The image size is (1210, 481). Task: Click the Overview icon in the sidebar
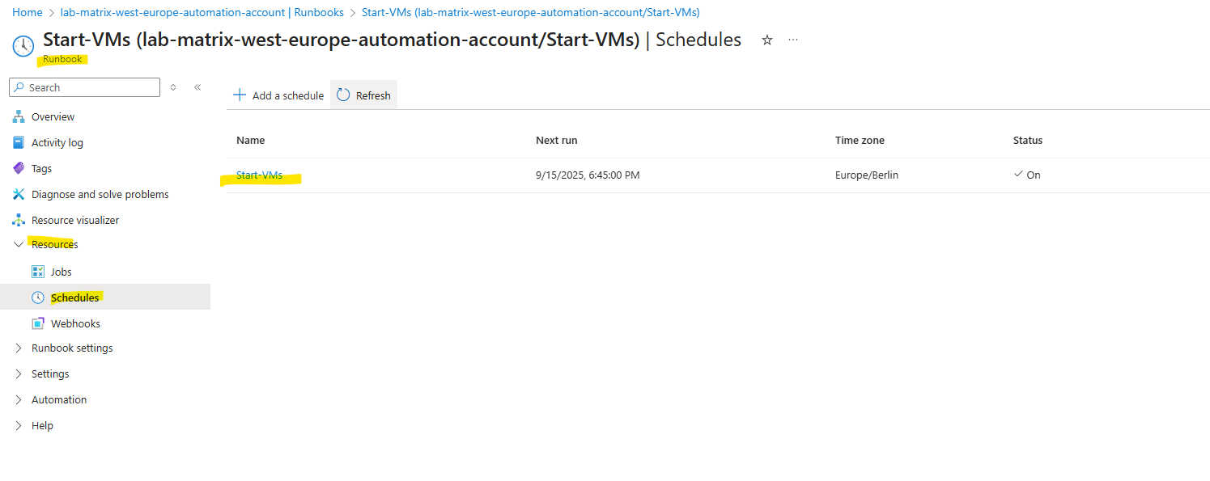pyautogui.click(x=19, y=117)
